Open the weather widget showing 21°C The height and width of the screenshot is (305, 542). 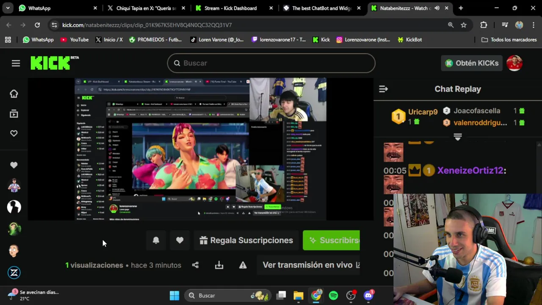[33, 295]
